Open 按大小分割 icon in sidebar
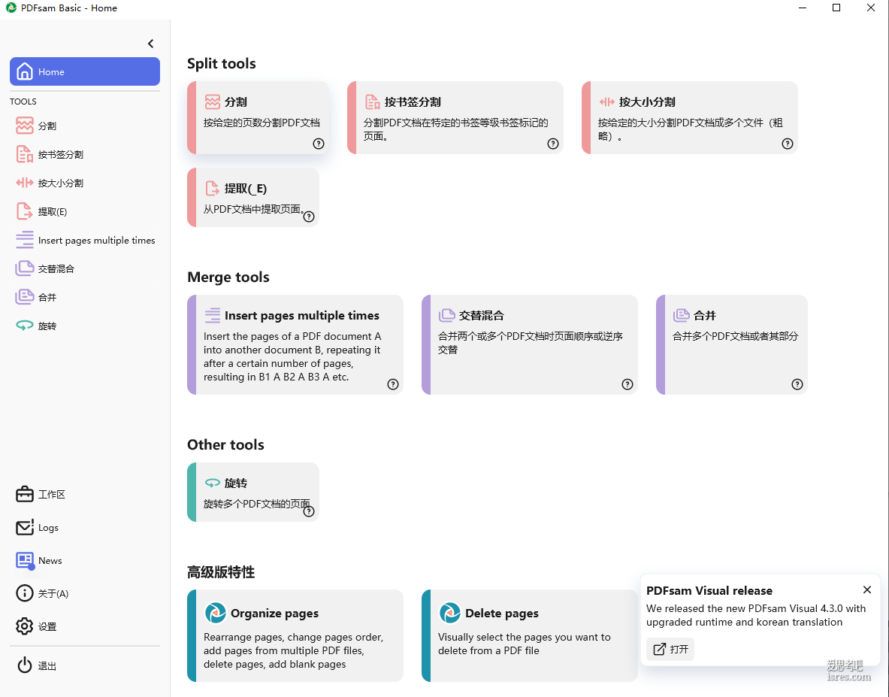 (x=24, y=183)
